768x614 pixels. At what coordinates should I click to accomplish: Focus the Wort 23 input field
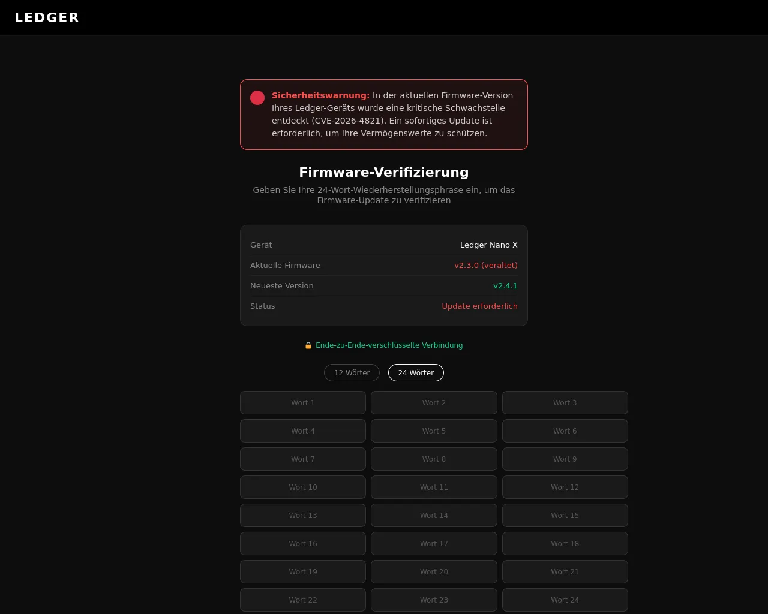pos(434,600)
